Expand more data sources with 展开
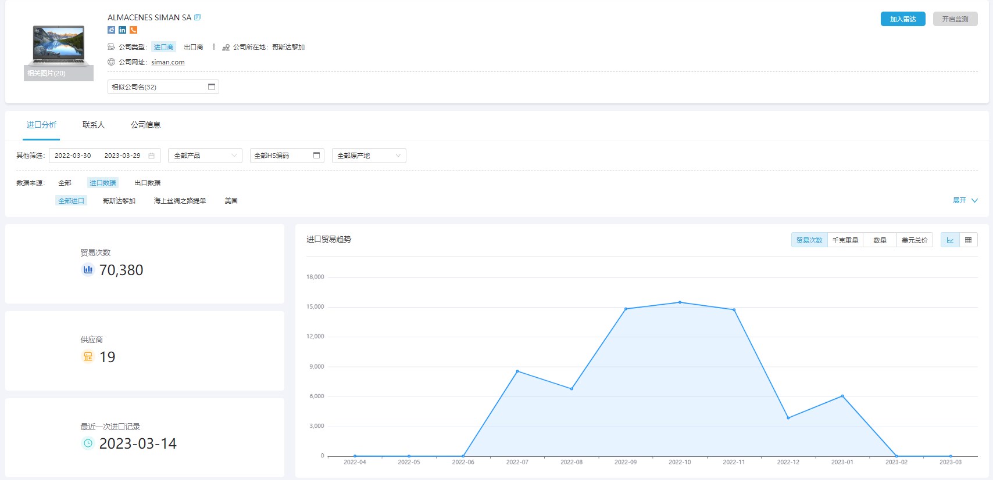This screenshot has height=480, width=993. (965, 200)
